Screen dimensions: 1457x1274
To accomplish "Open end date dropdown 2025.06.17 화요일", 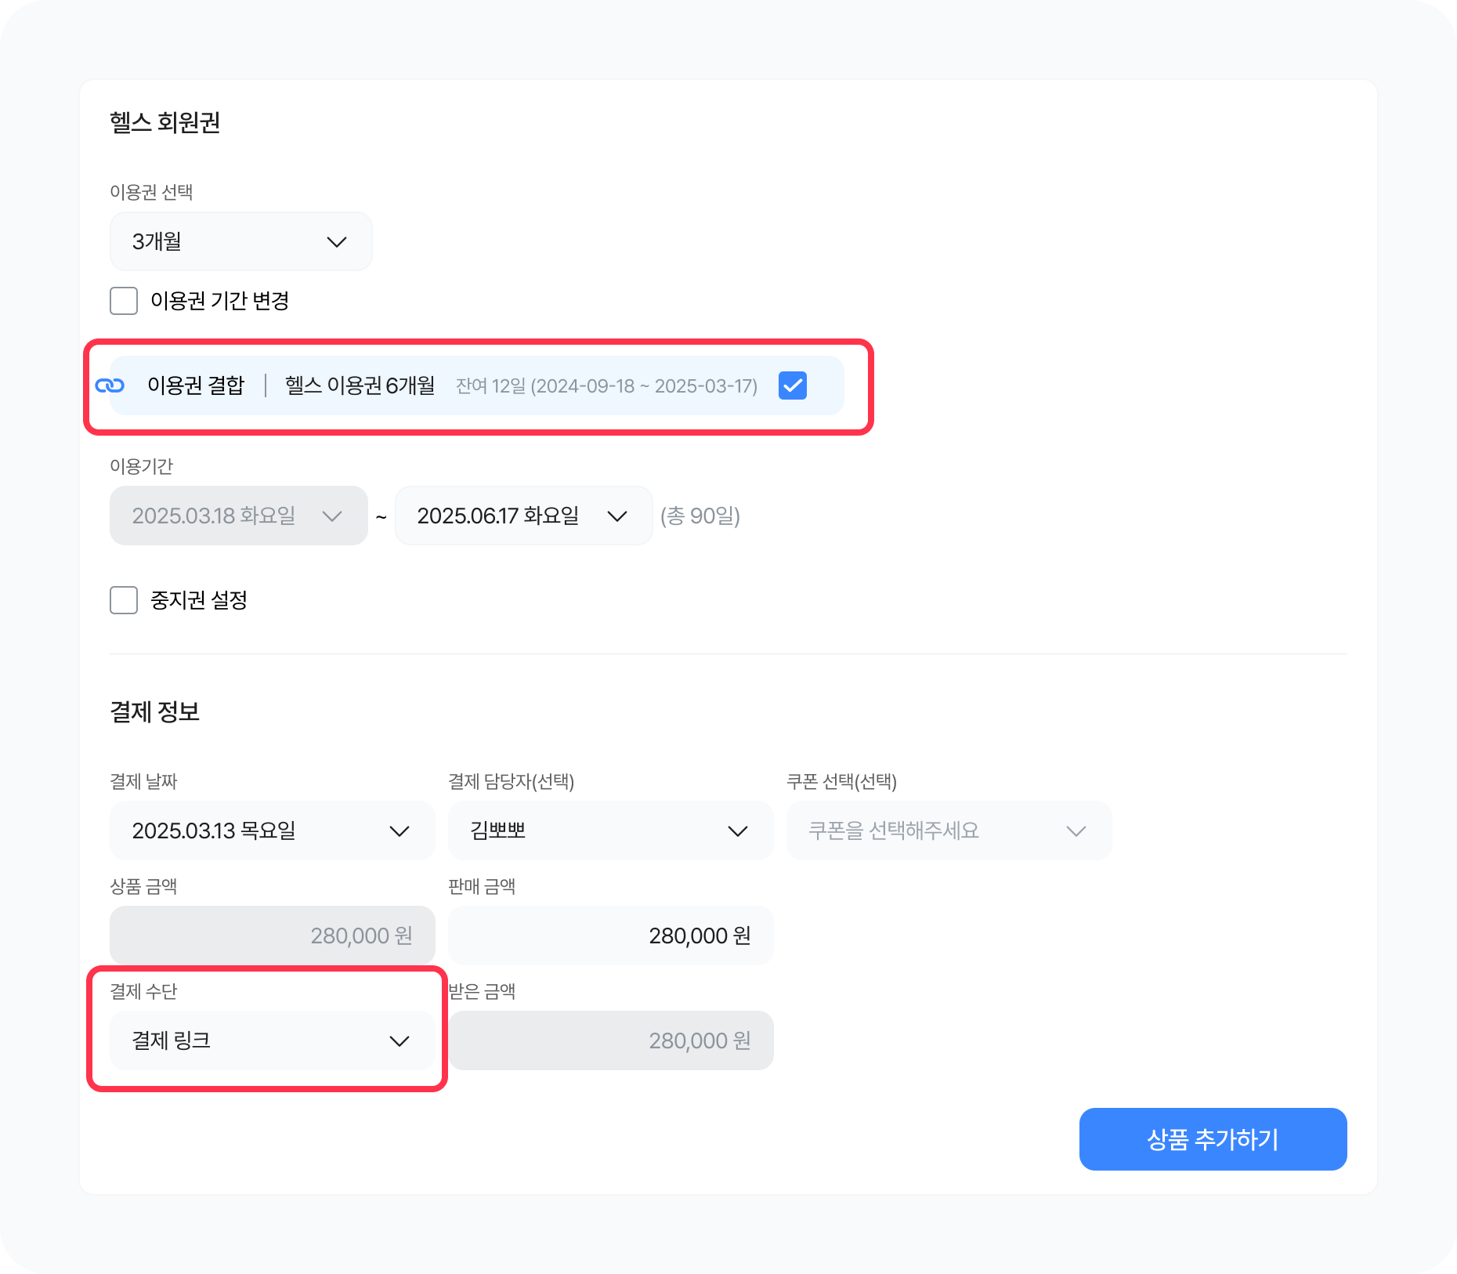I will coord(523,516).
